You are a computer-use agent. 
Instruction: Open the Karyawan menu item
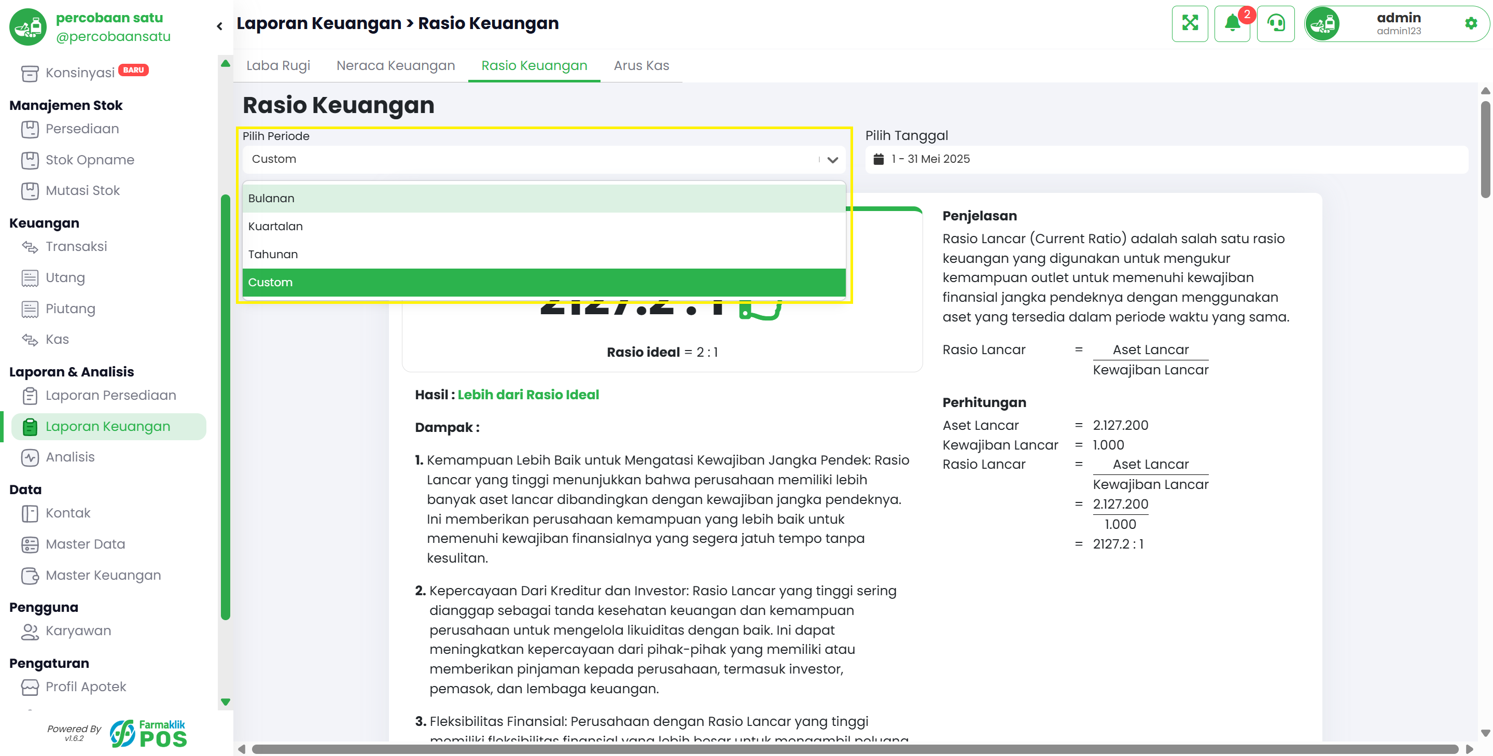pyautogui.click(x=78, y=632)
